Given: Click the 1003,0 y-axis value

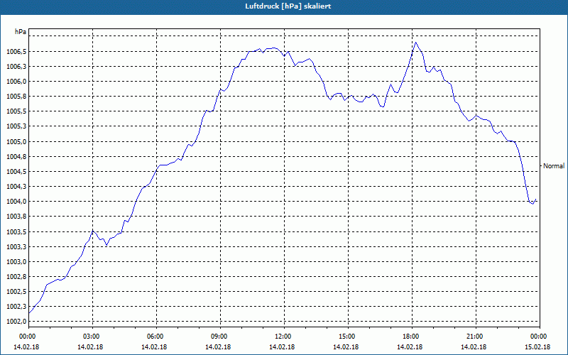Looking at the screenshot, I should coord(16,262).
